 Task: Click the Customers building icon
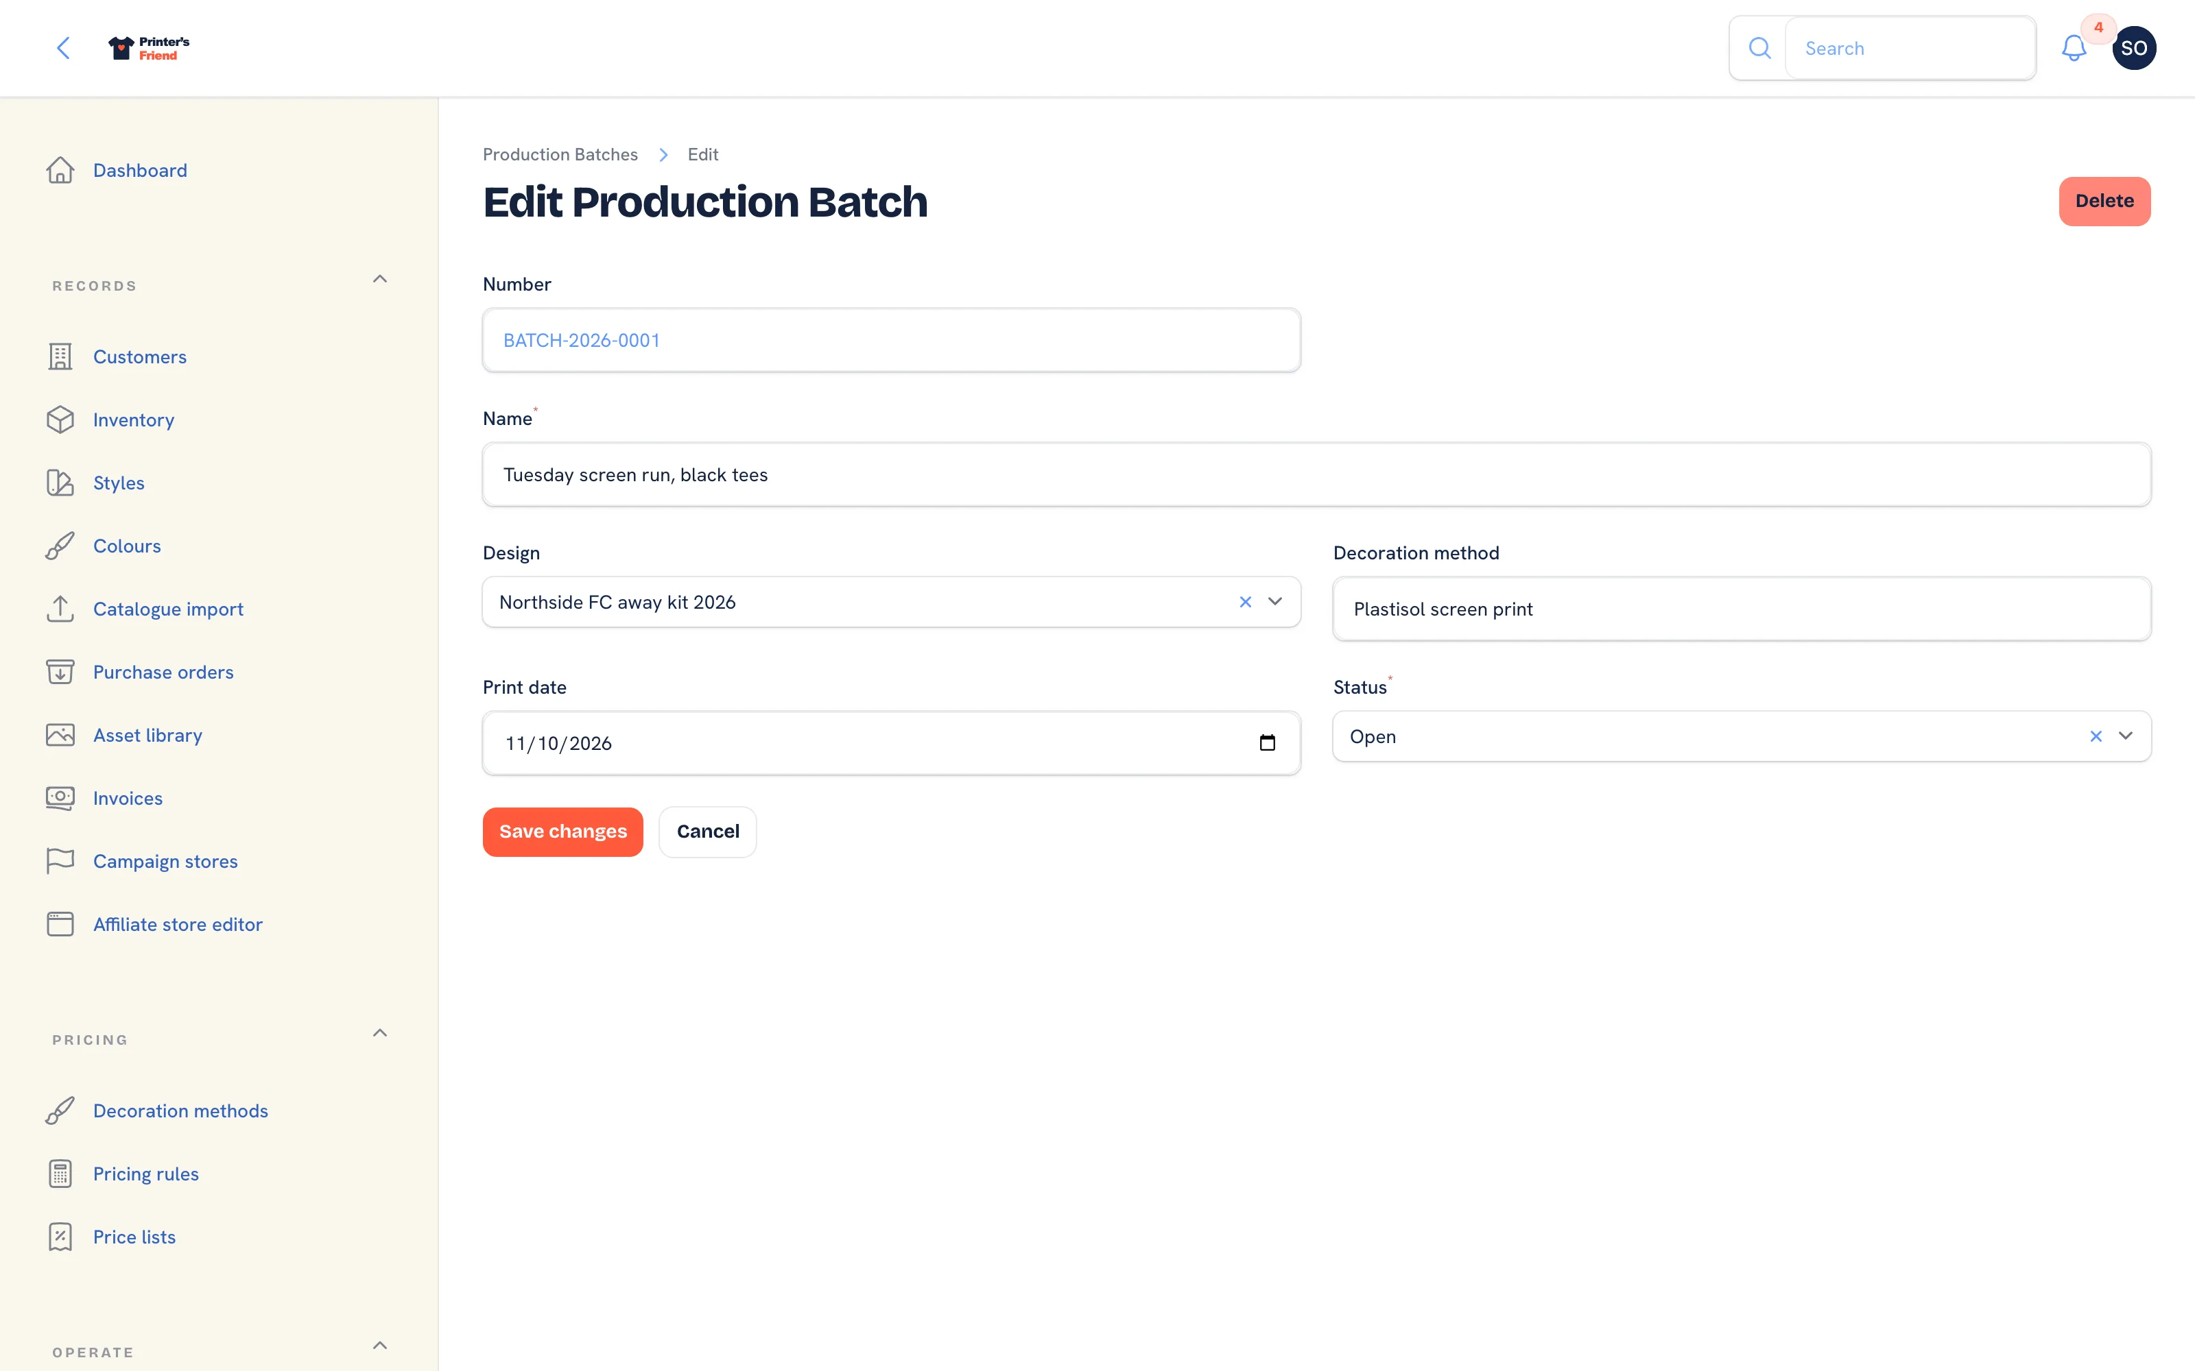61,356
